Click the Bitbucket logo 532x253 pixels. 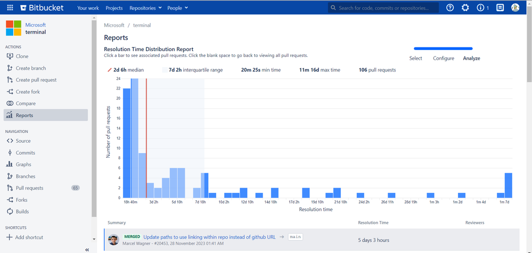coord(42,8)
